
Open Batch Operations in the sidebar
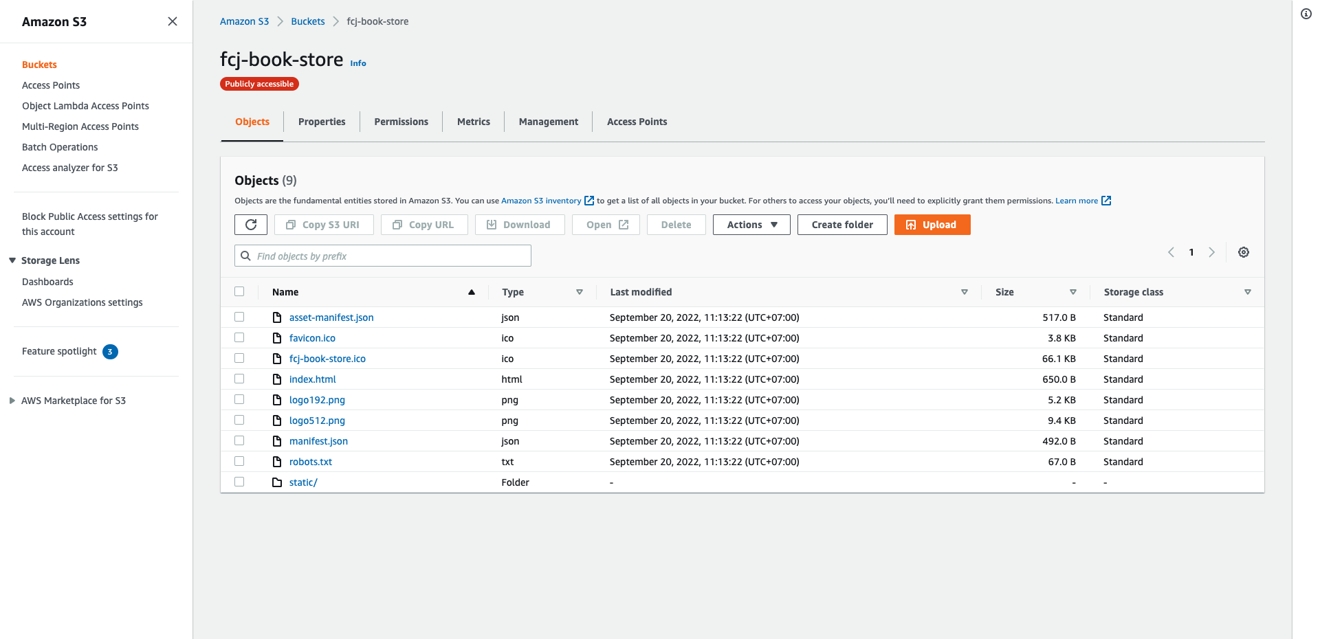[x=60, y=147]
